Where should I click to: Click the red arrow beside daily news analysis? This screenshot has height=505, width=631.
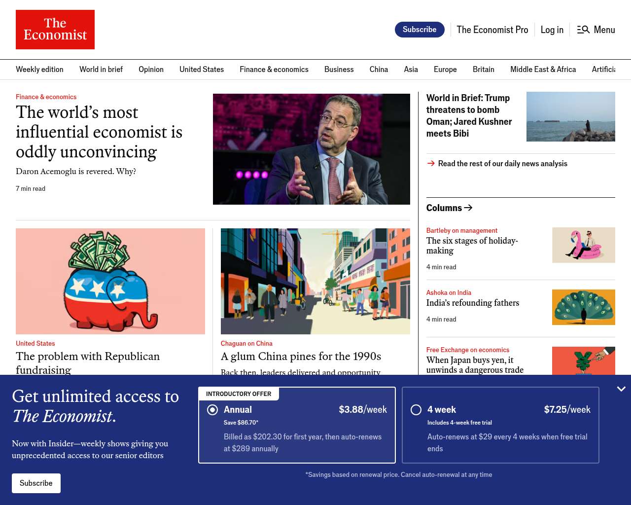pos(431,163)
